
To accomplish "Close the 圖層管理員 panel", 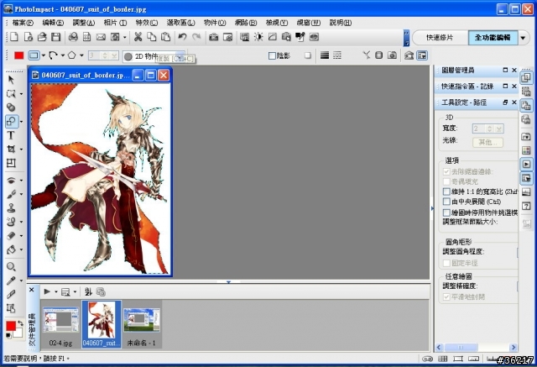I will [514, 70].
